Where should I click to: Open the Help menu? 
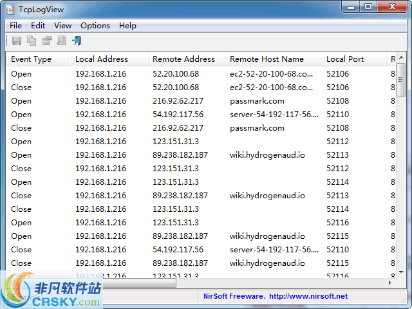[x=127, y=26]
